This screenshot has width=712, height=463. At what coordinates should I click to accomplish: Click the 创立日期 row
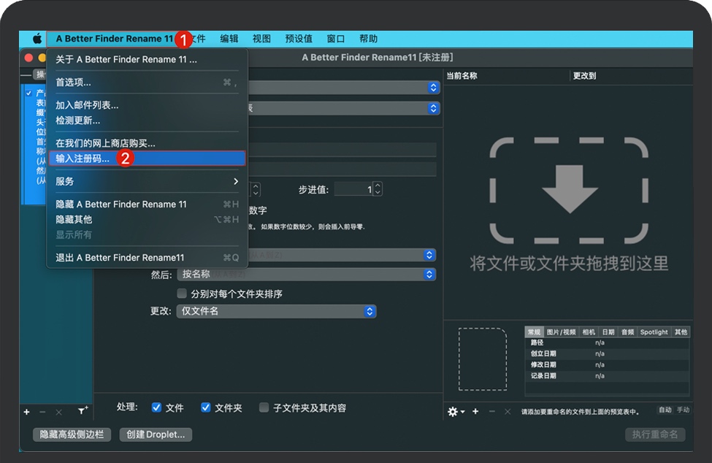(607, 353)
